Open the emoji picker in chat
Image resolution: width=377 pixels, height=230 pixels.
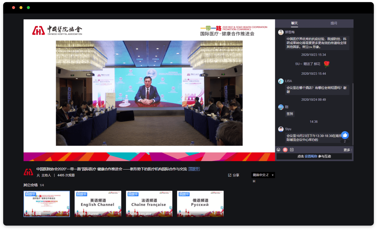pyautogui.click(x=279, y=150)
